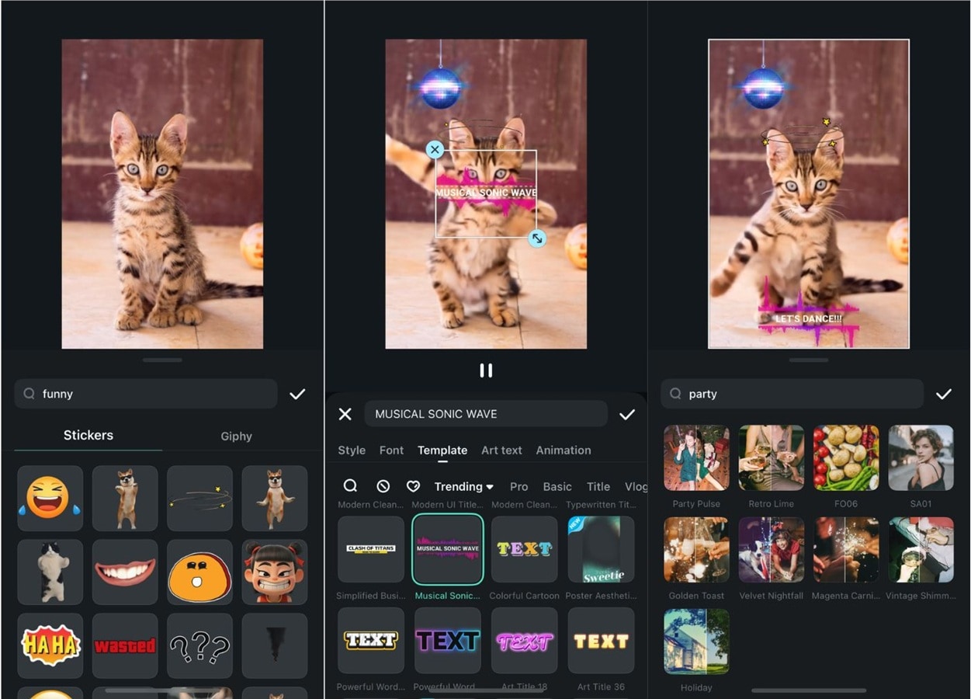Apply the FO06 filter
The width and height of the screenshot is (971, 699).
click(x=846, y=458)
